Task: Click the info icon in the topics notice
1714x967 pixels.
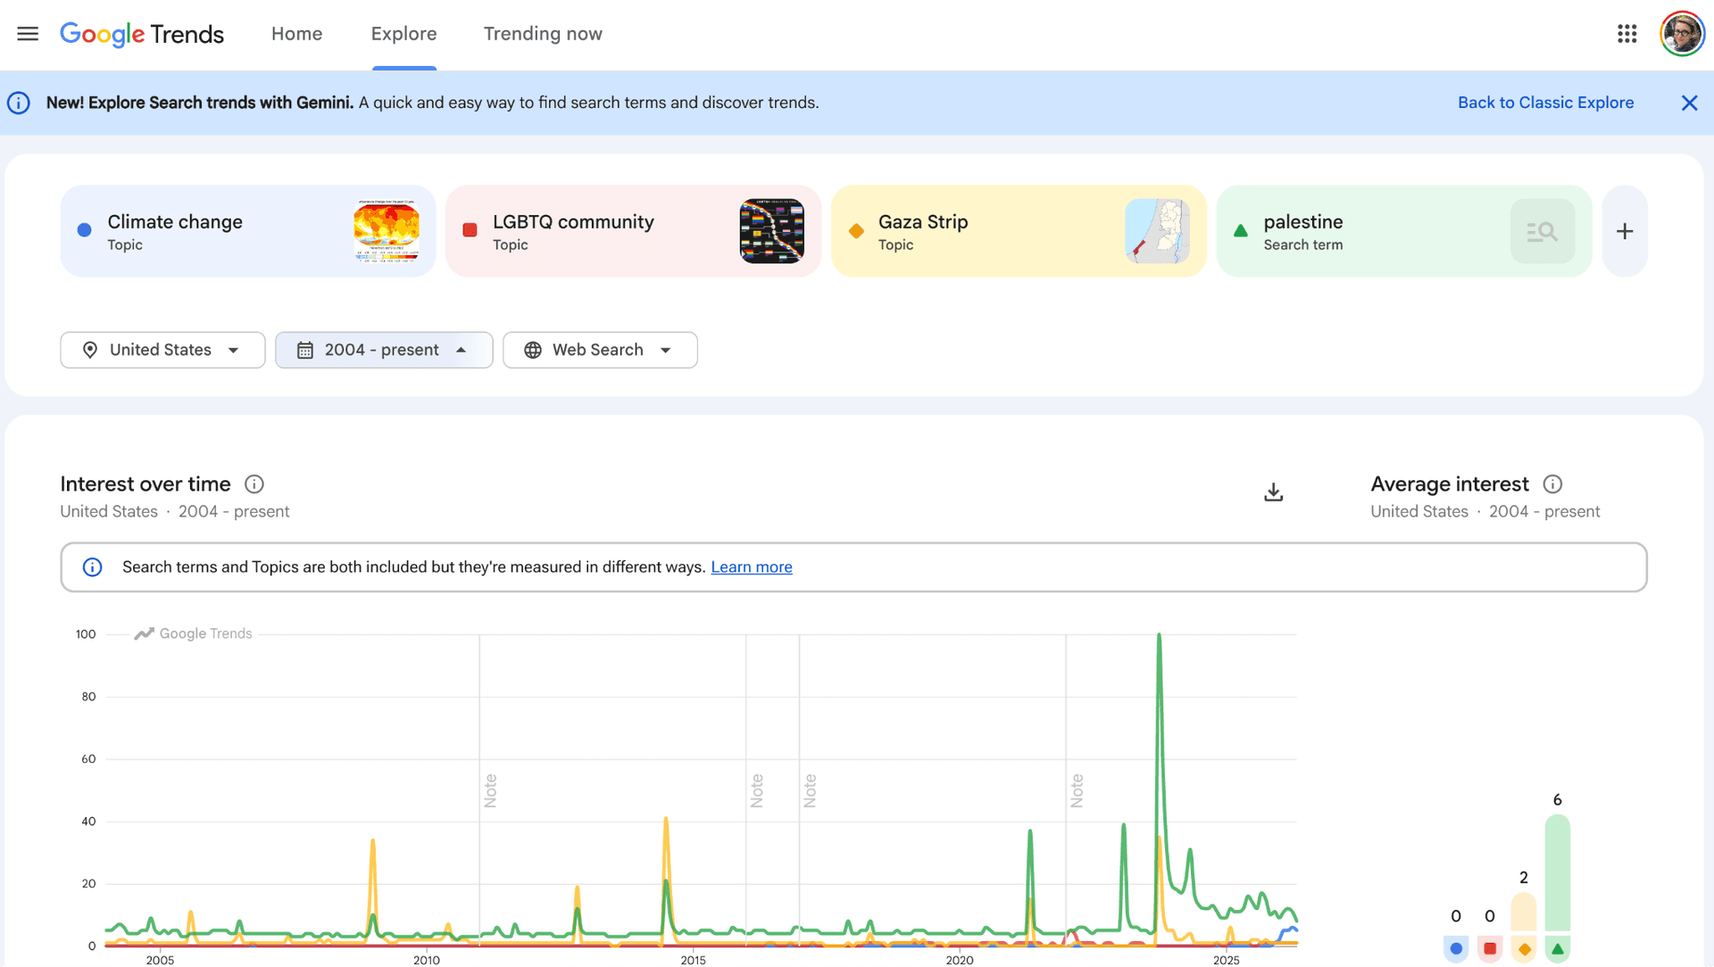Action: 93,567
